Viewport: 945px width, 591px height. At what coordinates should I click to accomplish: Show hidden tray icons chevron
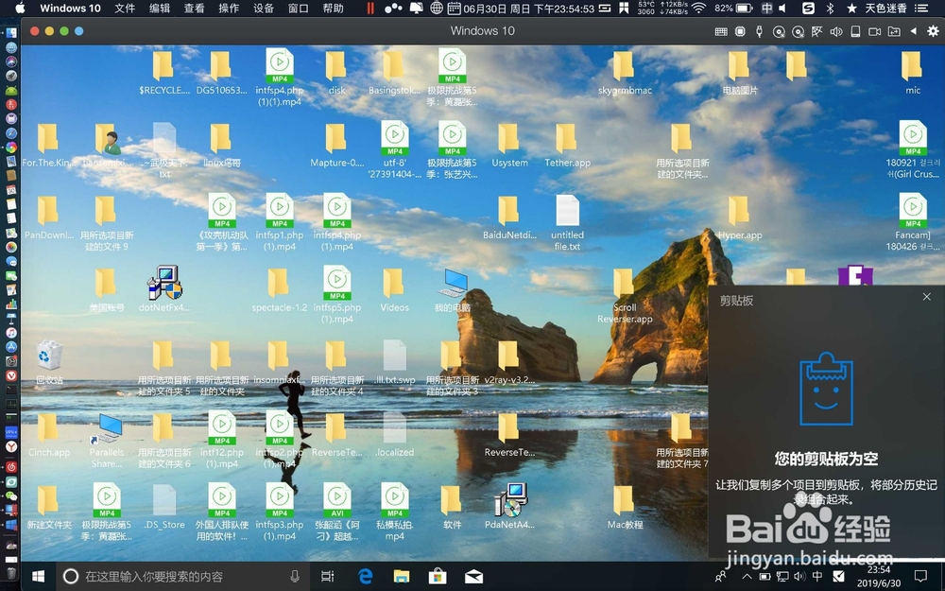point(747,577)
